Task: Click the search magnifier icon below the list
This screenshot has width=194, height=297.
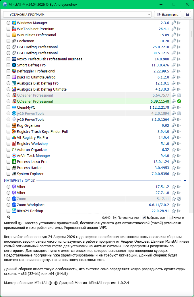Action: [9, 218]
